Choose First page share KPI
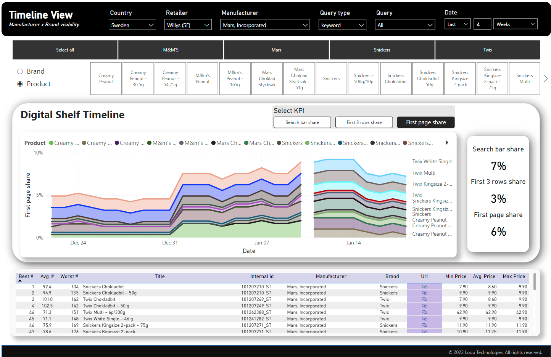Viewport: 551px width, 357px height. (x=426, y=122)
